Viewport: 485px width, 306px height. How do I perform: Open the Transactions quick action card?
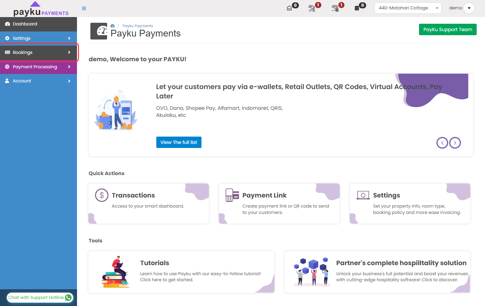pos(149,204)
